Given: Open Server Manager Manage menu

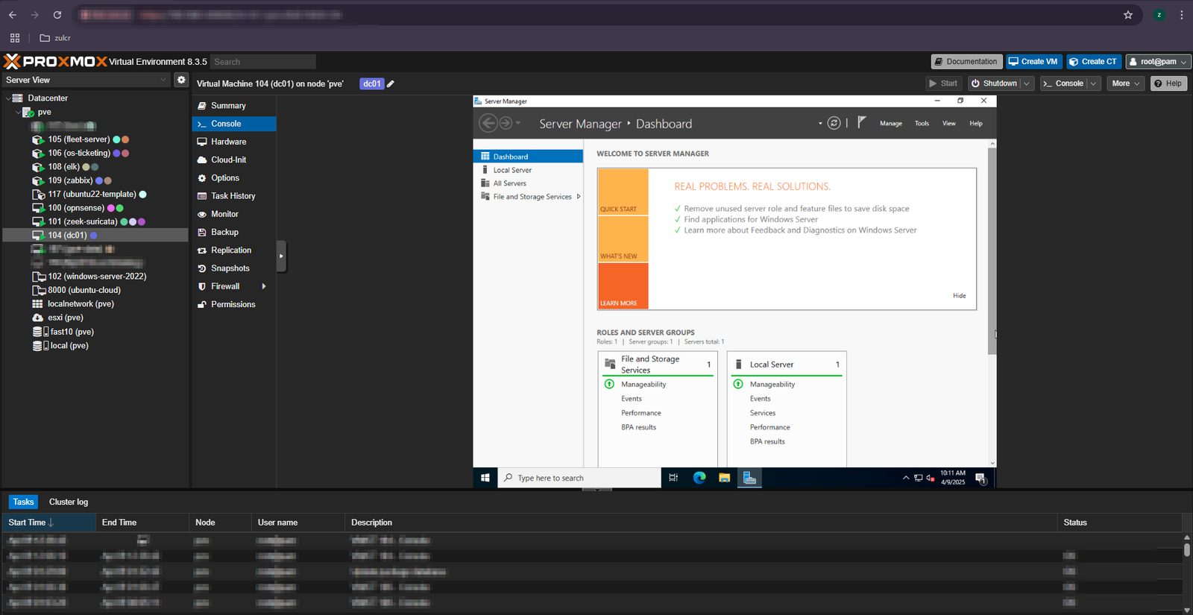Looking at the screenshot, I should [891, 124].
